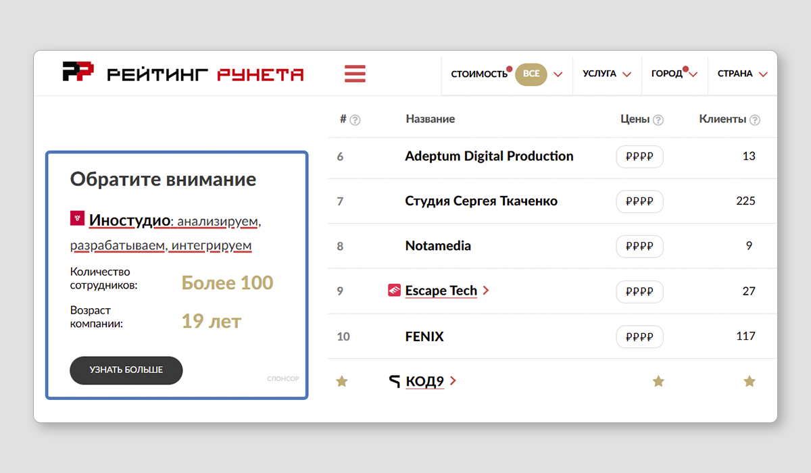Expand the Стоимость dropdown arrow
The width and height of the screenshot is (811, 473).
(x=558, y=74)
